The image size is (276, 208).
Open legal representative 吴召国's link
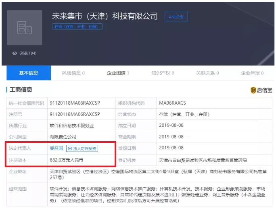56,148
